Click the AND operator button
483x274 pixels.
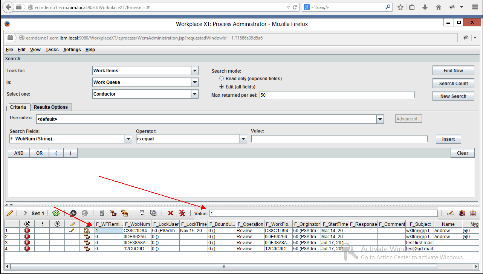[19, 153]
